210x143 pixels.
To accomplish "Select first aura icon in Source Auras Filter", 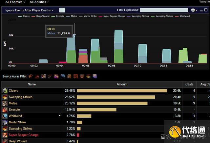I will [x=31, y=76].
